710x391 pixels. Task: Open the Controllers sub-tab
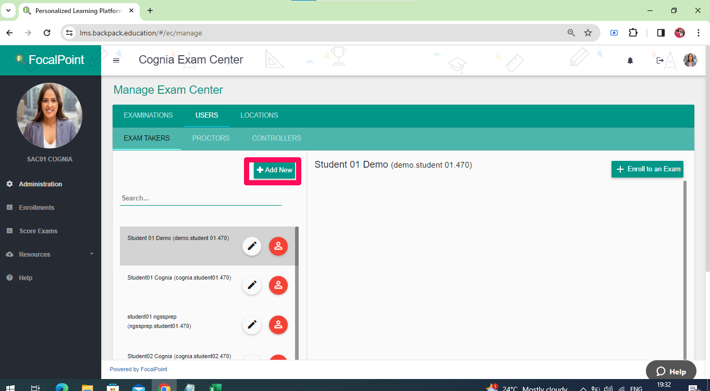(x=277, y=138)
